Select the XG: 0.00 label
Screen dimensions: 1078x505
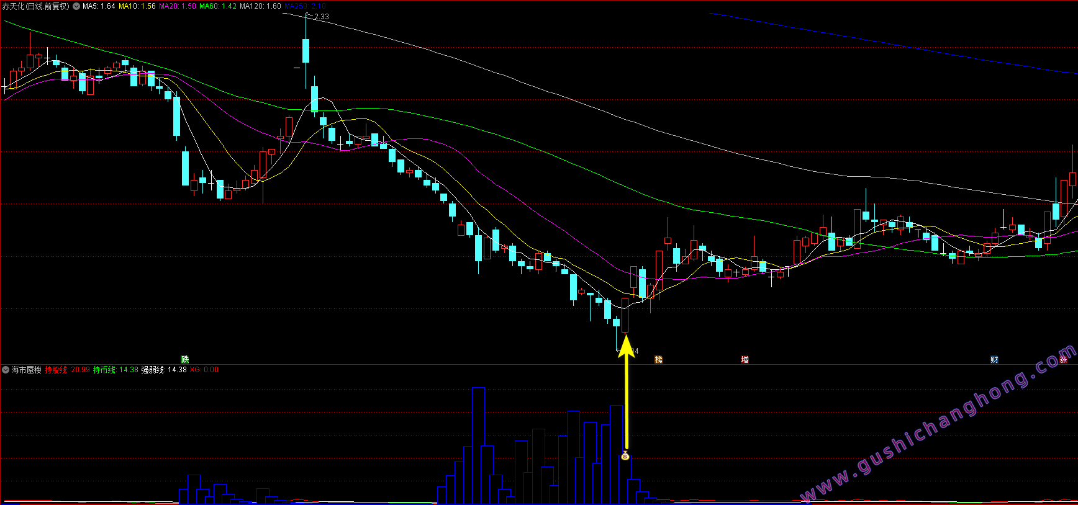(204, 370)
